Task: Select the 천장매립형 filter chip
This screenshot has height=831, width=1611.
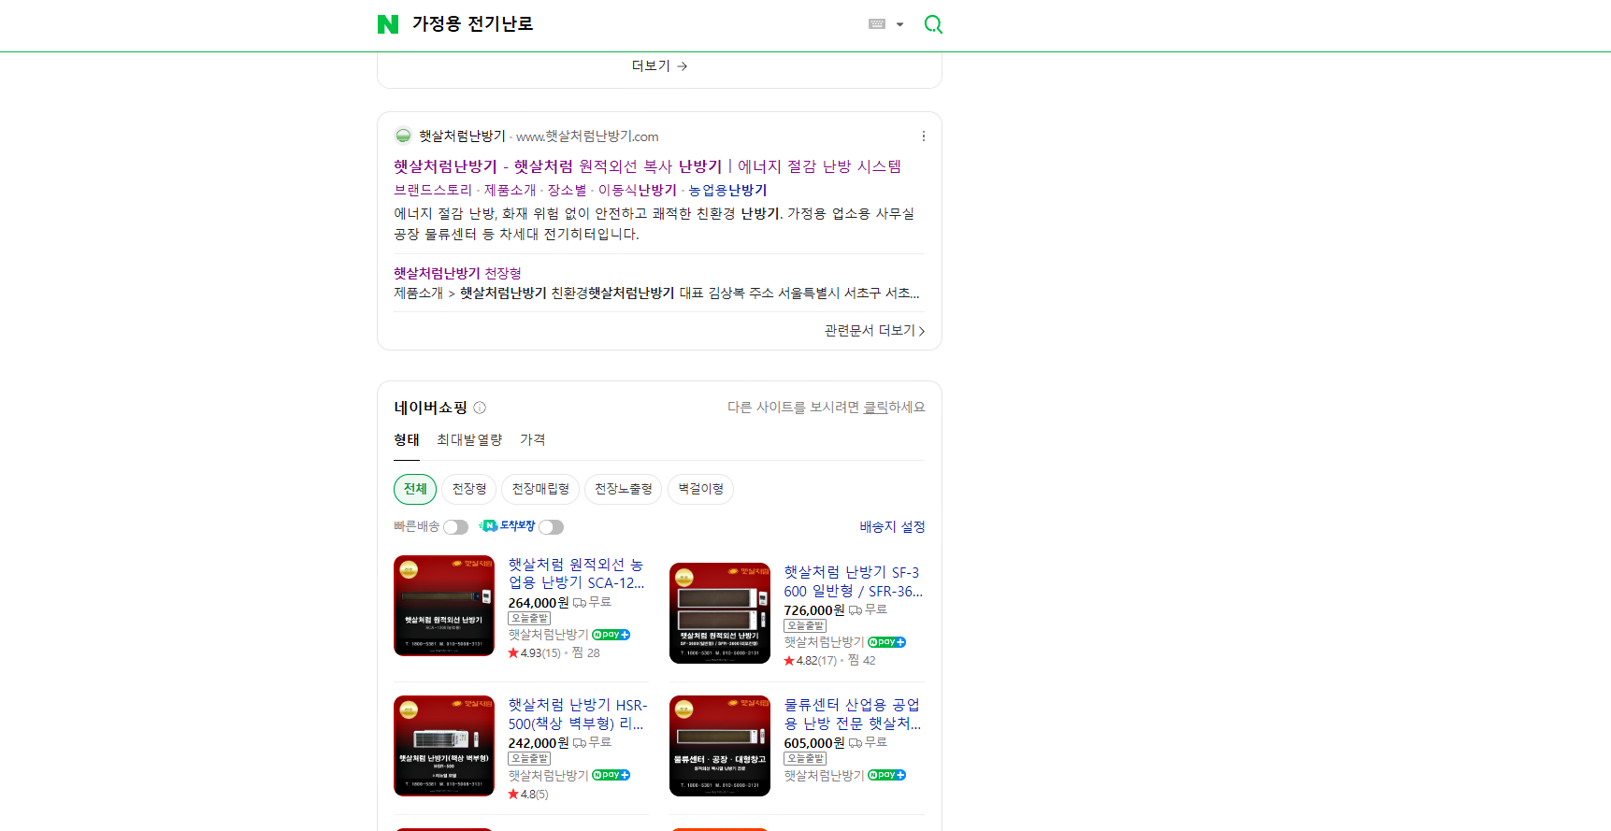Action: pyautogui.click(x=540, y=489)
